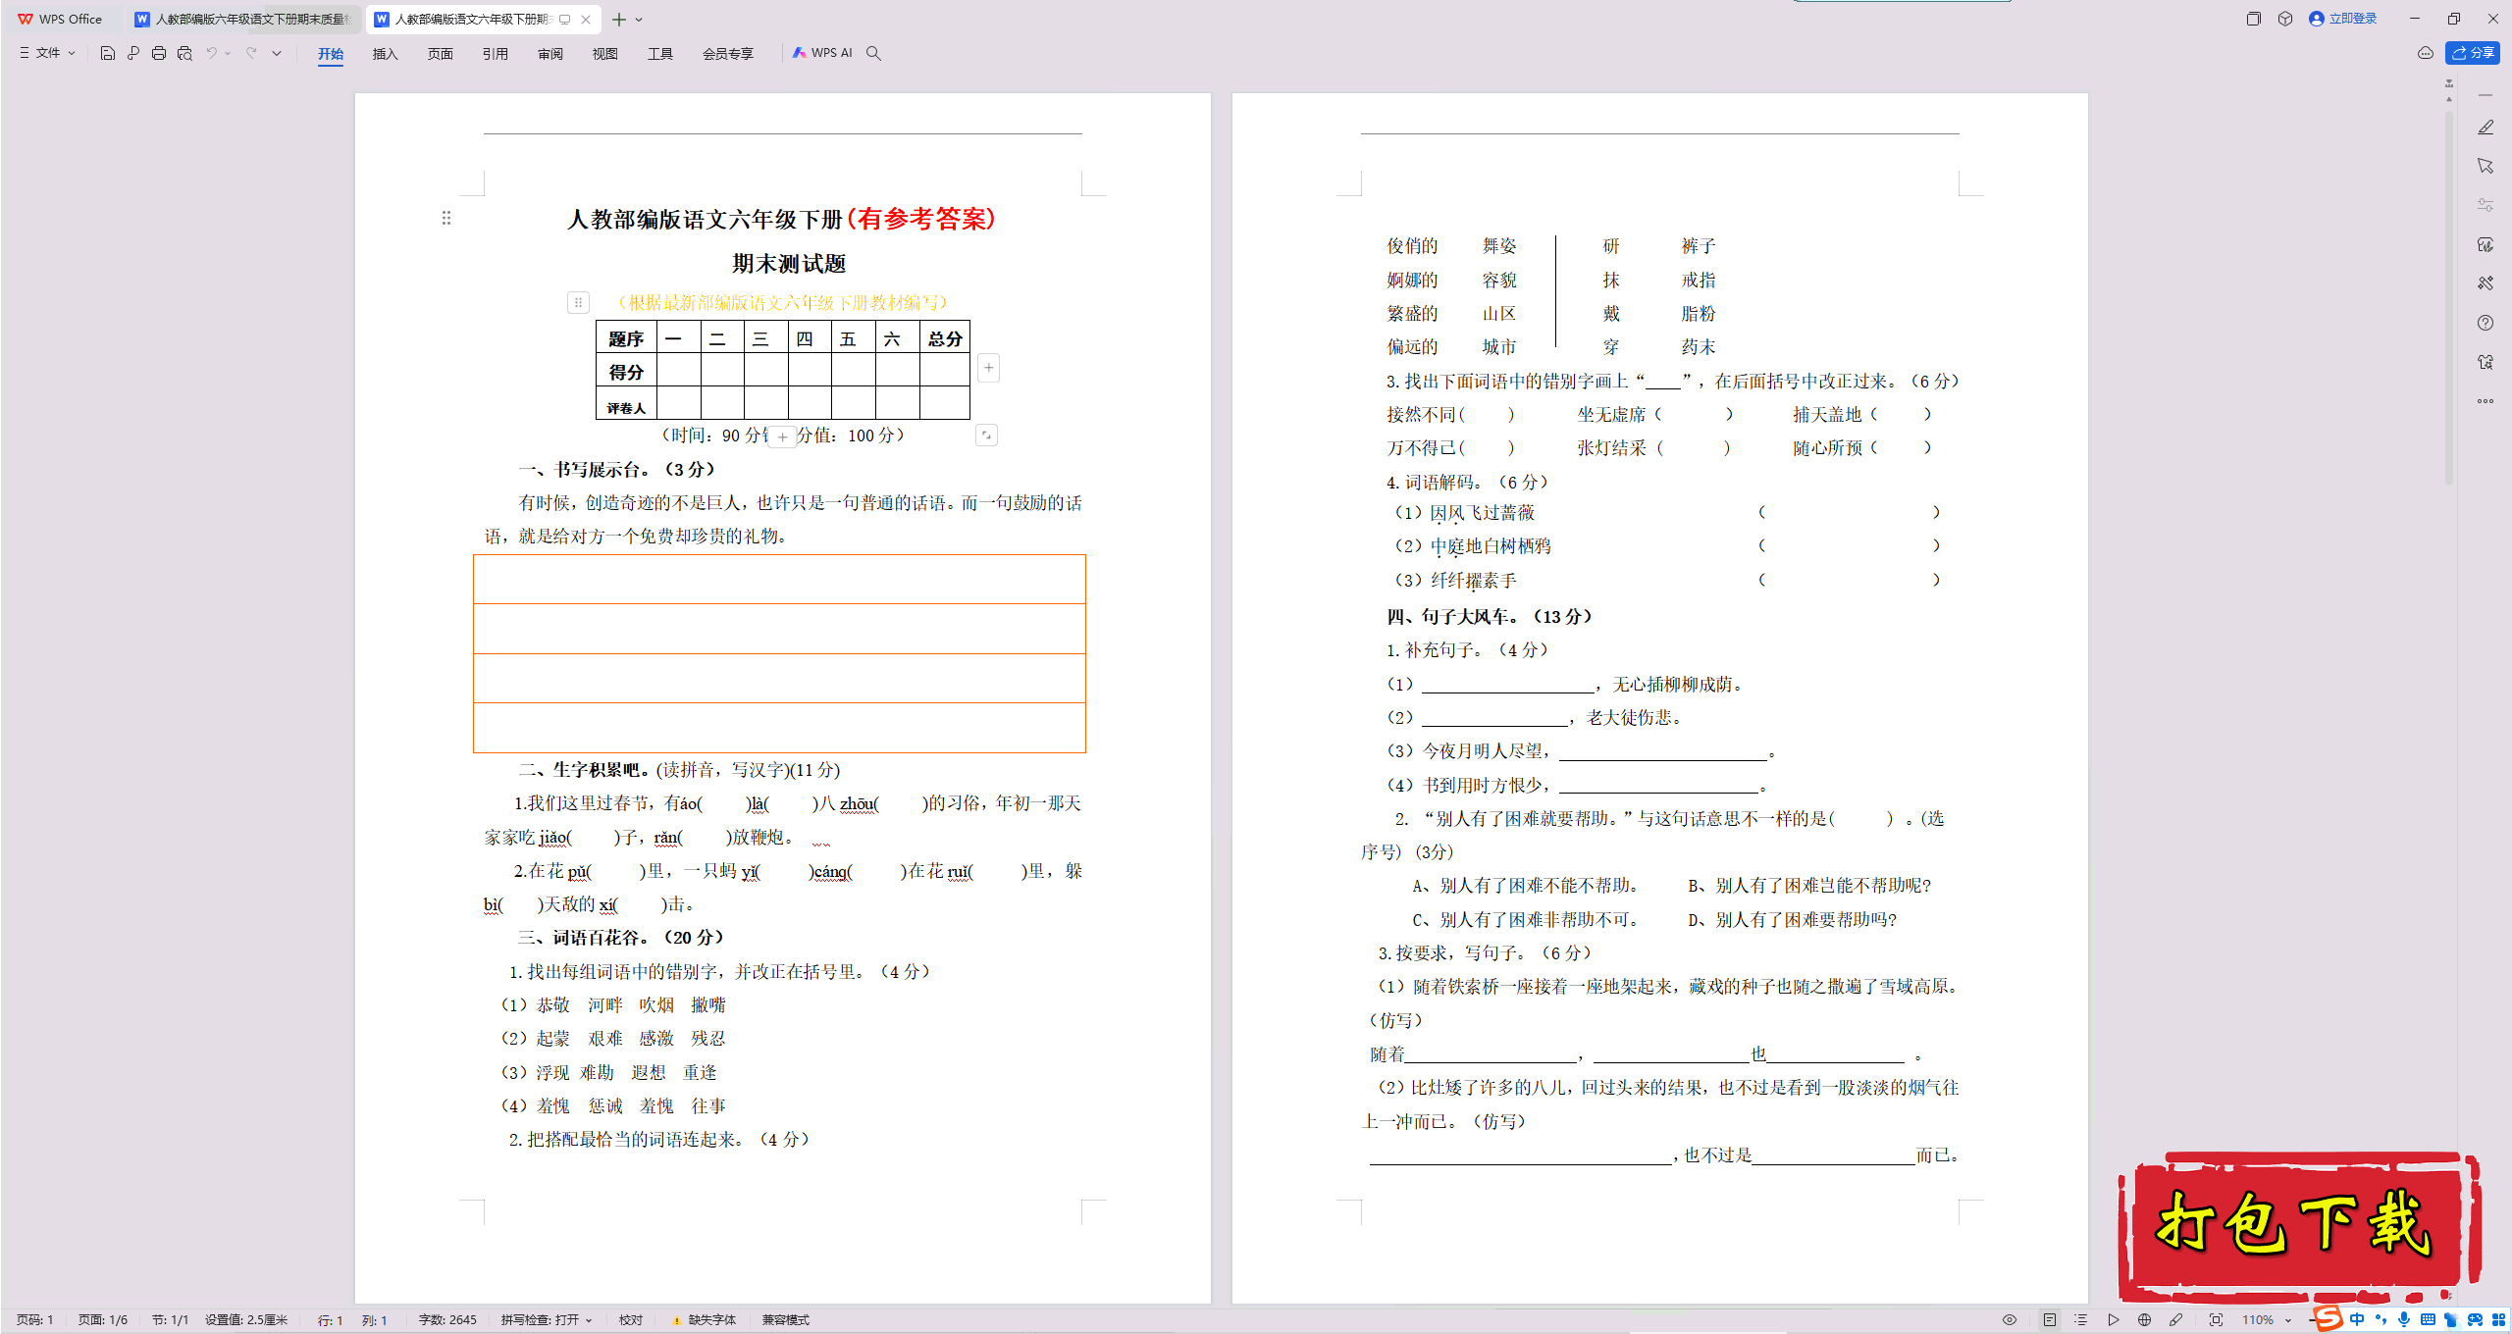2512x1334 pixels.
Task: Switch to page layout view in the status bar
Action: pos(2050,1320)
